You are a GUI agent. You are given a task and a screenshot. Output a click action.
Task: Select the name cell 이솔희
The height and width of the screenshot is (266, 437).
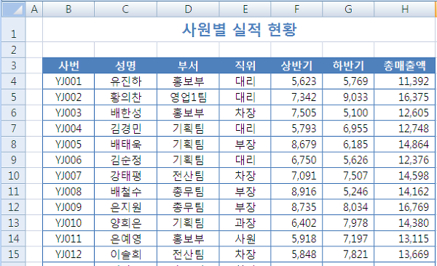point(126,254)
